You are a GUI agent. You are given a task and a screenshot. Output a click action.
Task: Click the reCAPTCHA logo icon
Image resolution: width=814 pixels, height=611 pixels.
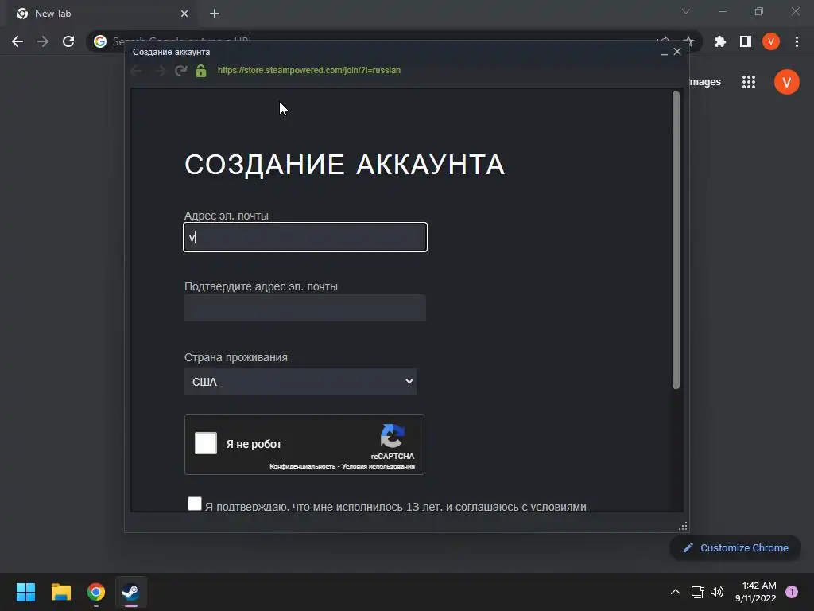click(393, 436)
